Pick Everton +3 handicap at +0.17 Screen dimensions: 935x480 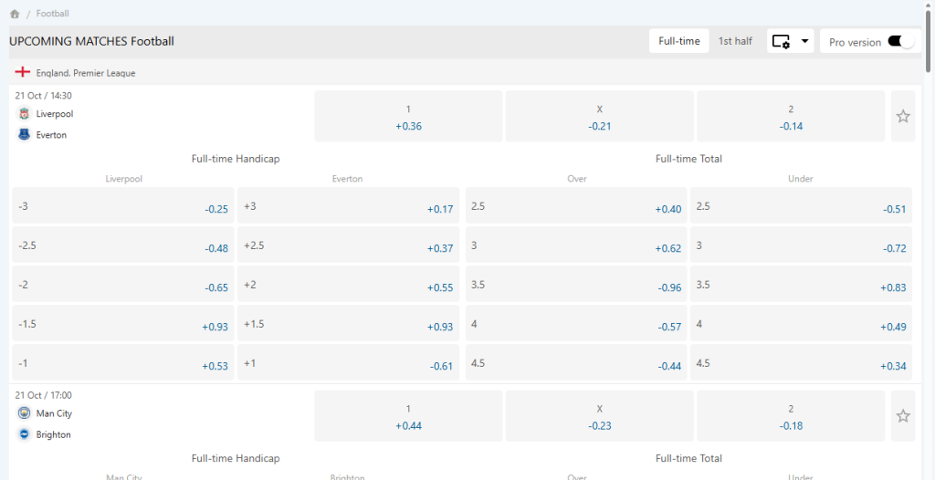pyautogui.click(x=348, y=205)
